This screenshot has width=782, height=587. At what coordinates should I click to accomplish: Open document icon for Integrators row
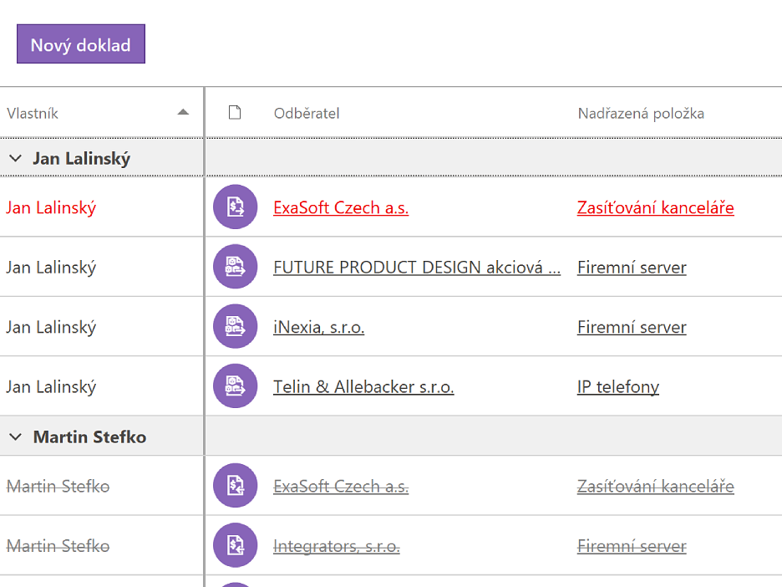236,545
